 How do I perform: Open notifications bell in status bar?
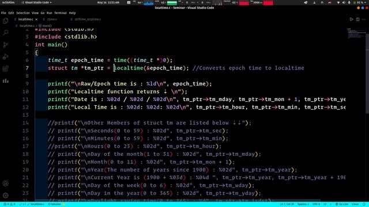[x=364, y=204]
